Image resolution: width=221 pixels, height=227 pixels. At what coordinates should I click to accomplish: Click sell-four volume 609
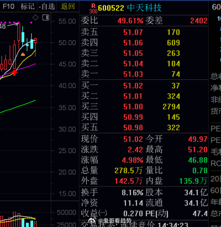pyautogui.click(x=173, y=43)
